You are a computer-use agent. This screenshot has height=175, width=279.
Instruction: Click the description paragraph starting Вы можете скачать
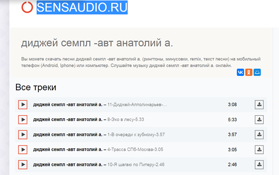141,62
